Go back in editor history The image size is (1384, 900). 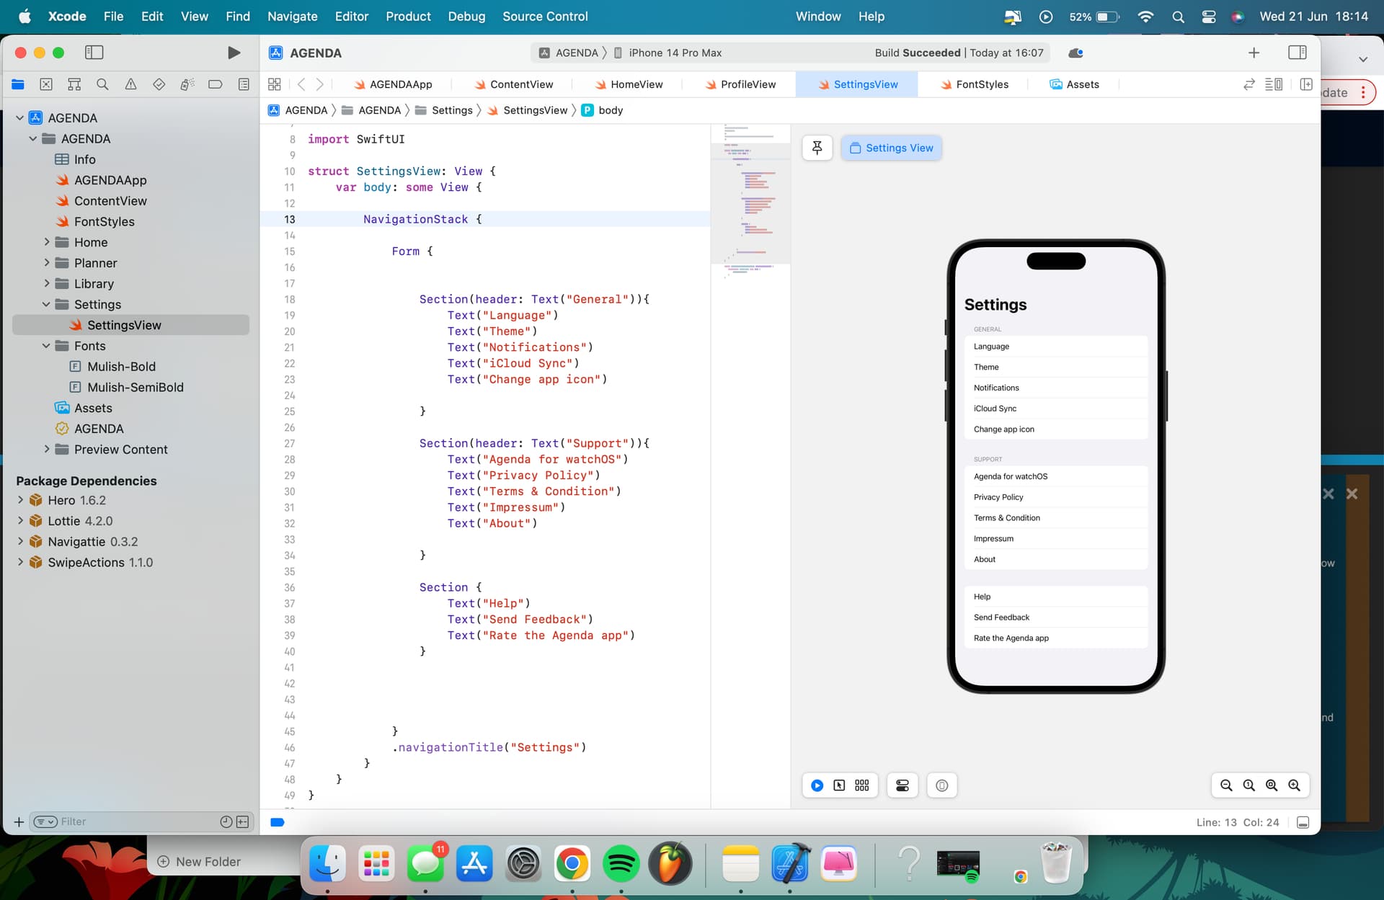(301, 84)
